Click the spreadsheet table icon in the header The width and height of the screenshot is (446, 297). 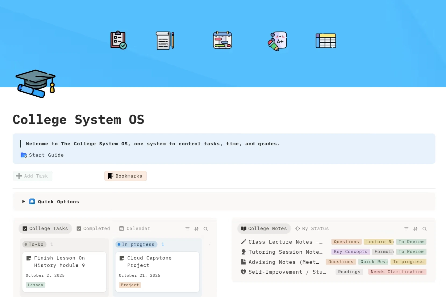(x=326, y=41)
